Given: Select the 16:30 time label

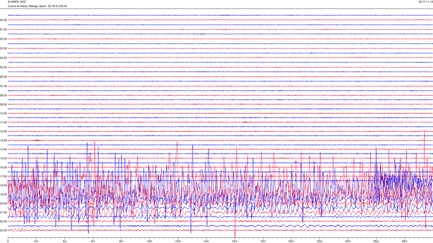Looking at the screenshot, I should (x=4, y=167).
